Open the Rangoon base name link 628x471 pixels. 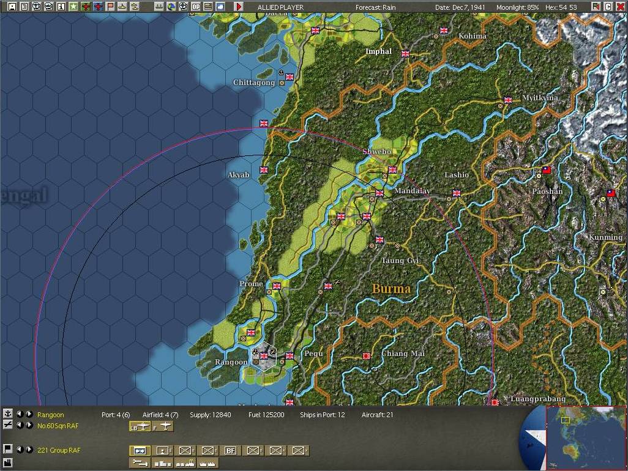[50, 415]
